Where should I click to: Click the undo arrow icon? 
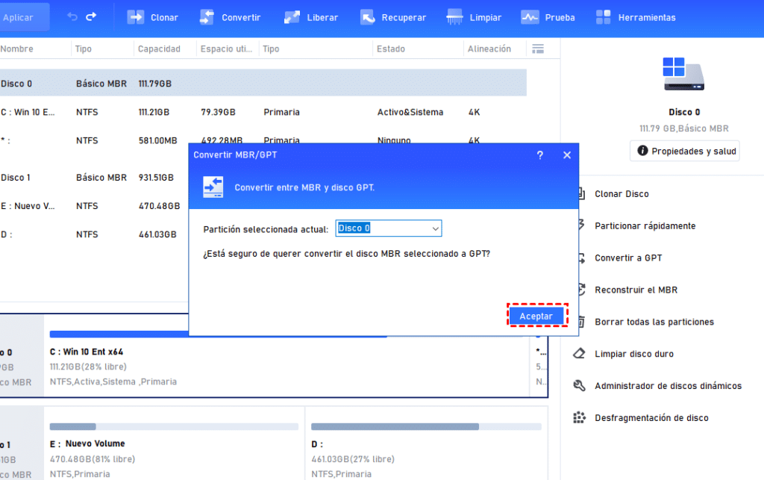point(72,17)
